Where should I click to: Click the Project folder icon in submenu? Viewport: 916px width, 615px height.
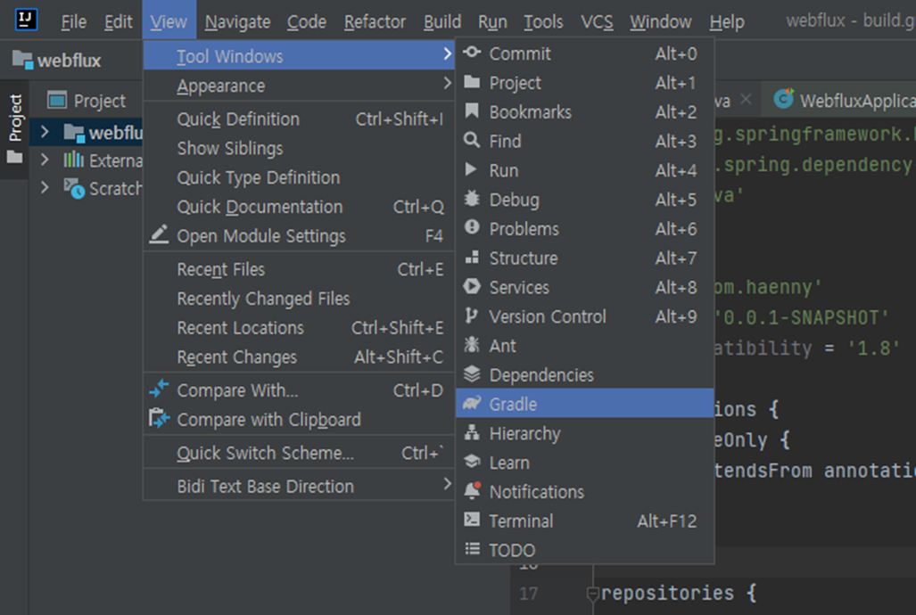point(472,82)
